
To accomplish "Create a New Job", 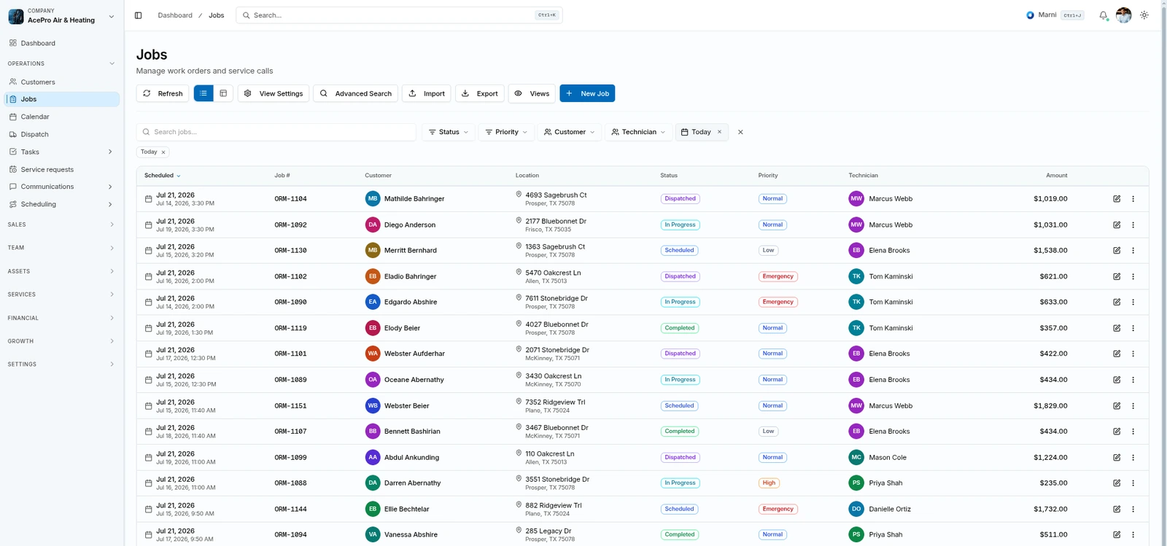I will [587, 93].
